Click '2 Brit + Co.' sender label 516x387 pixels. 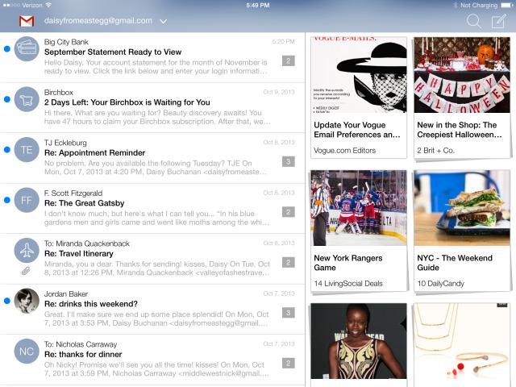(435, 151)
